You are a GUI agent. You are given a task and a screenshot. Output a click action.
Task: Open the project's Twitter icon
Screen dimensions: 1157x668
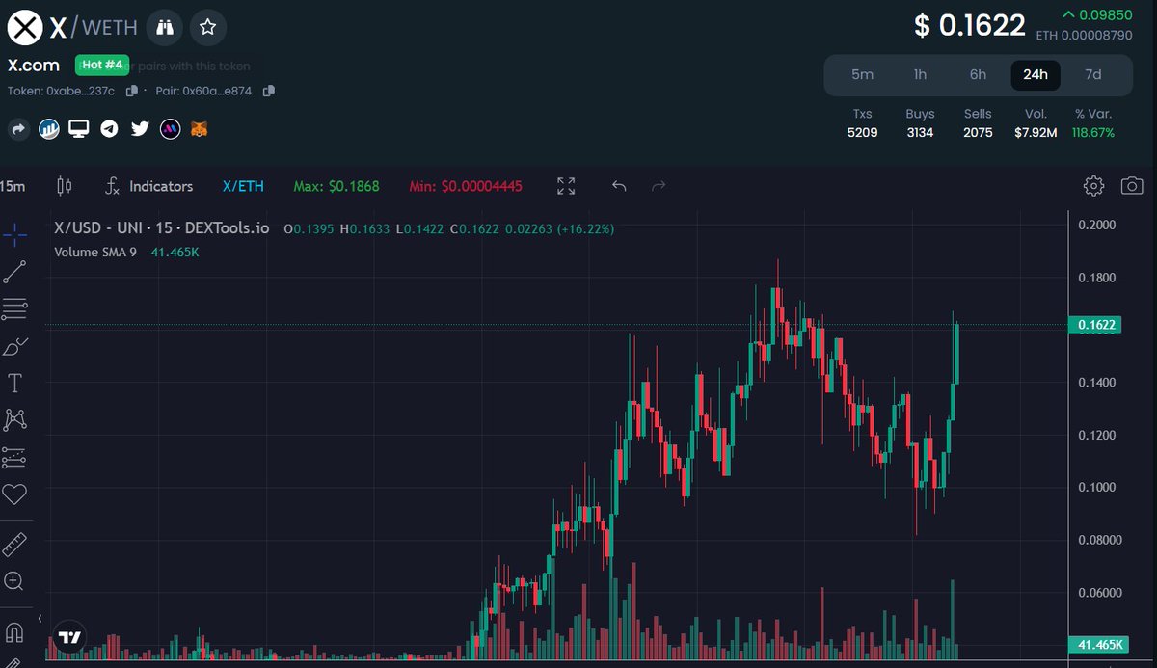pos(140,128)
